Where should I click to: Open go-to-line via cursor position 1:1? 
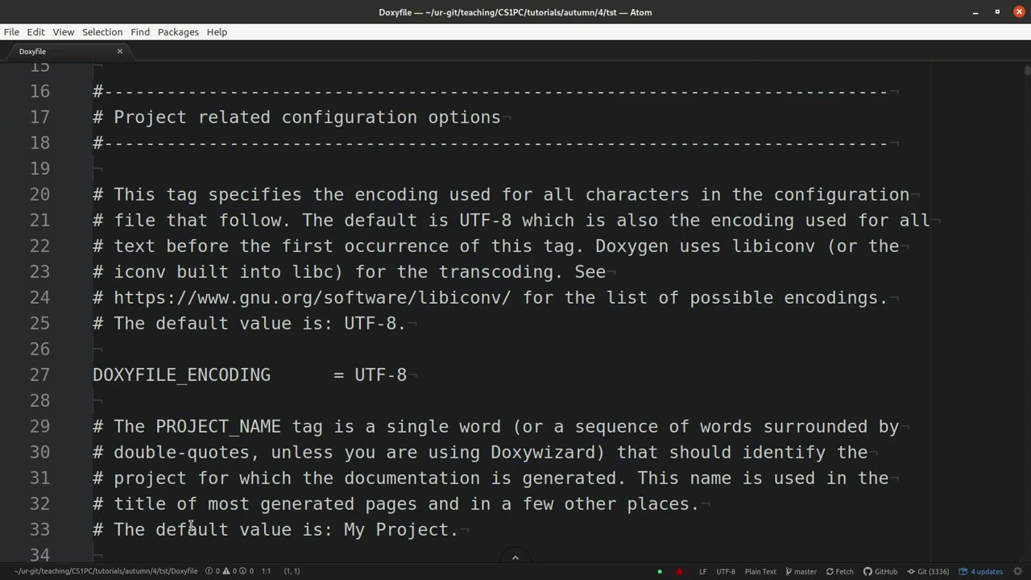tap(266, 571)
